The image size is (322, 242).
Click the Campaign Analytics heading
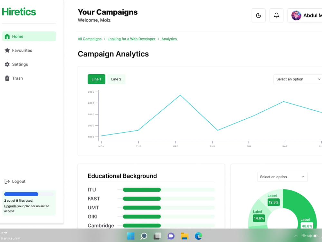coord(113,54)
